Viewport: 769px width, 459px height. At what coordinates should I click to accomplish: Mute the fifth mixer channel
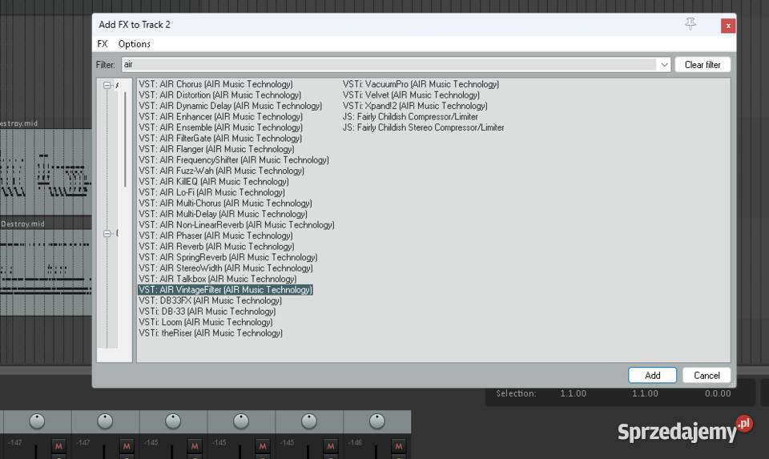tap(331, 445)
